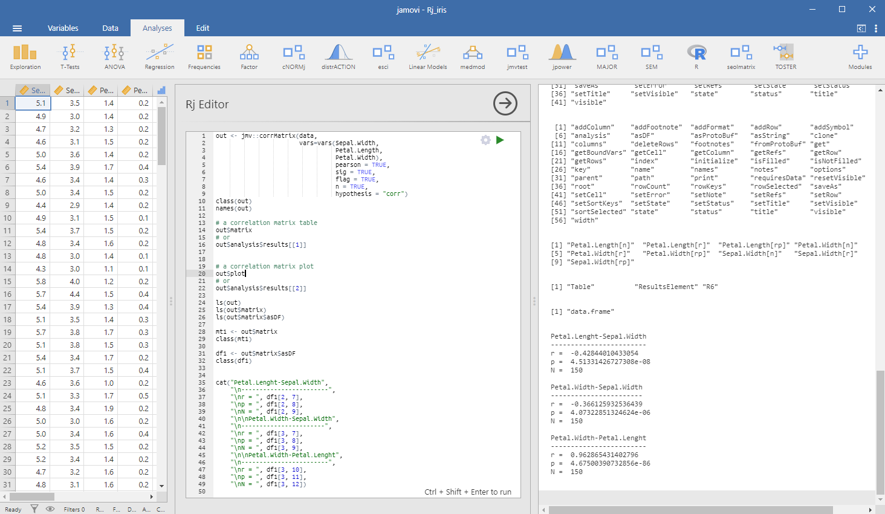Open the jmvtest module menu
The height and width of the screenshot is (514, 885).
point(517,57)
